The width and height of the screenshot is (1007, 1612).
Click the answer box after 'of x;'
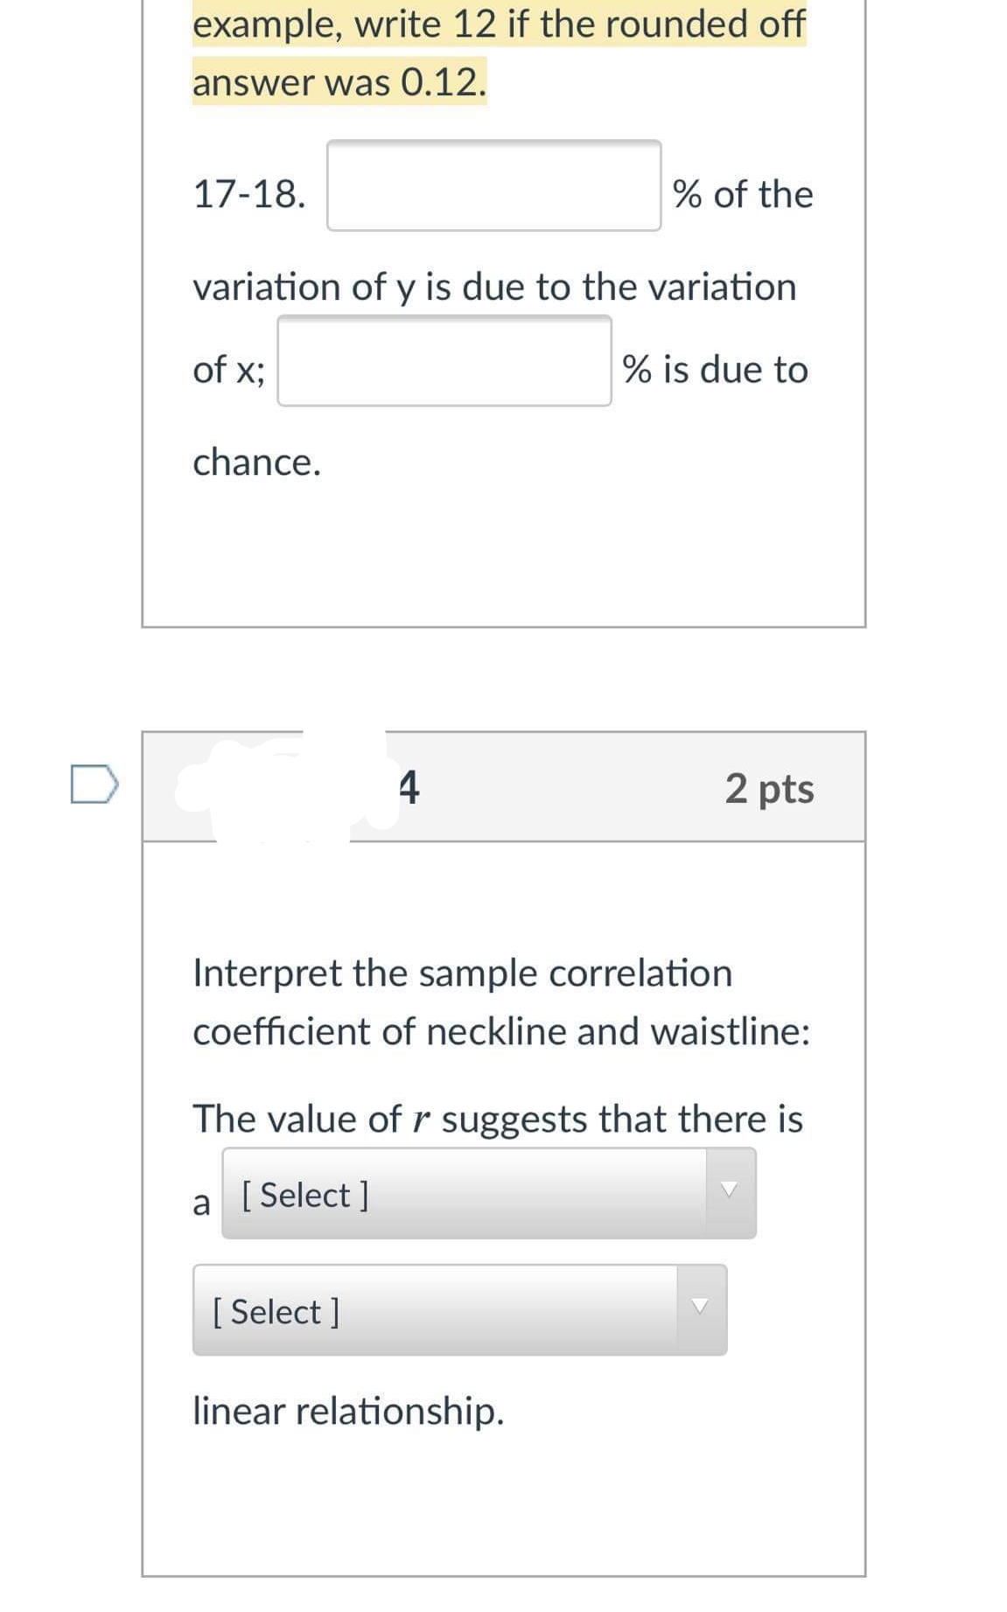click(444, 361)
